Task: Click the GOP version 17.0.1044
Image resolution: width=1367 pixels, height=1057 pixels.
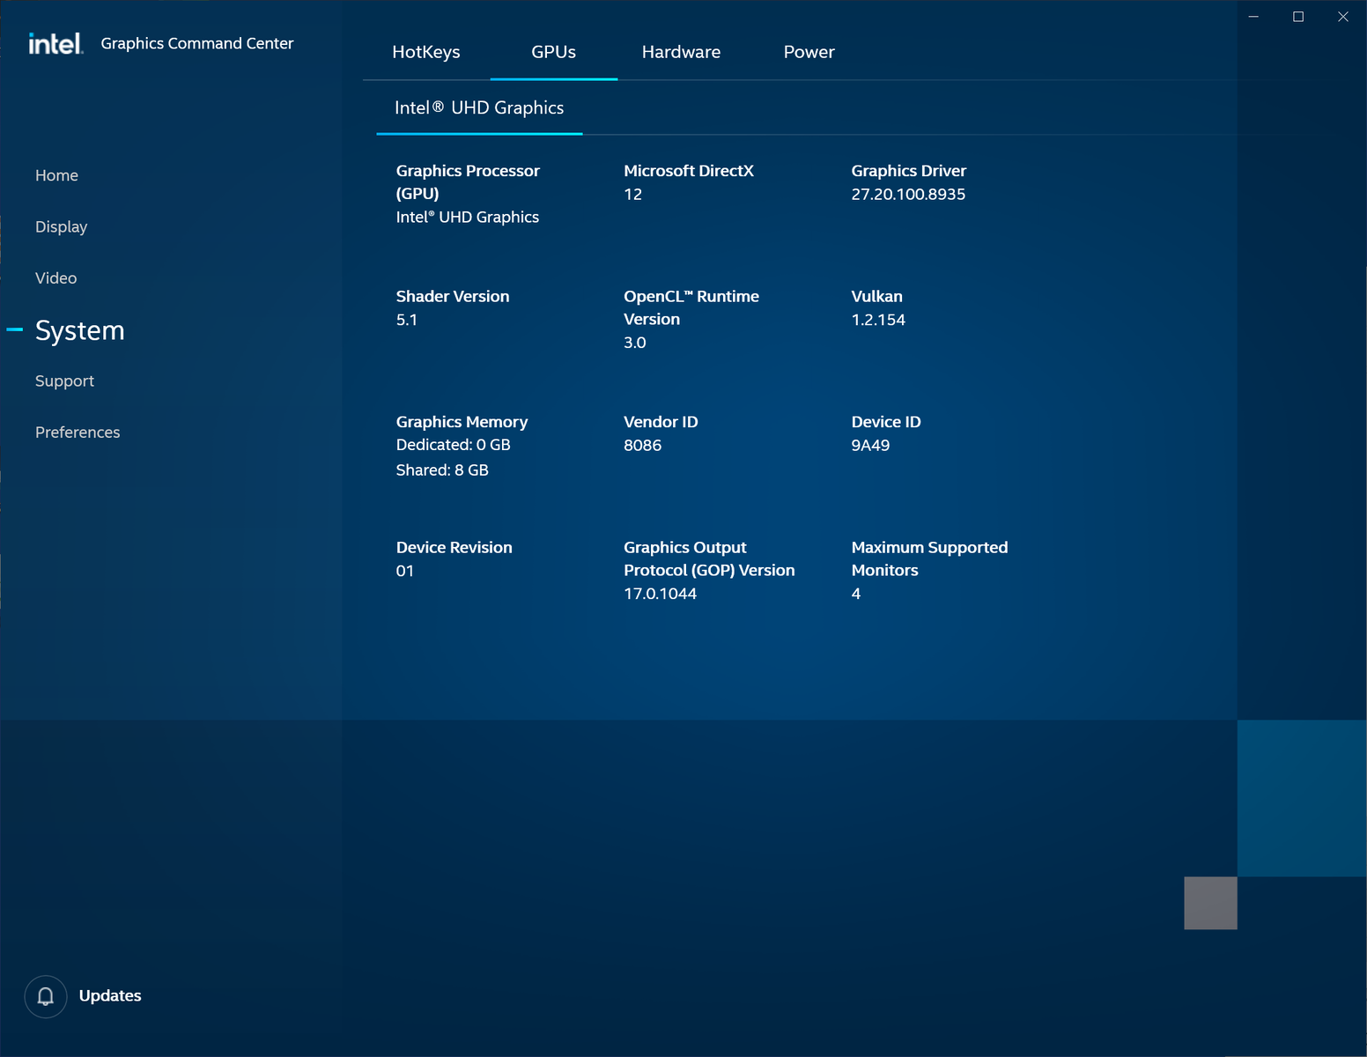Action: pos(660,594)
